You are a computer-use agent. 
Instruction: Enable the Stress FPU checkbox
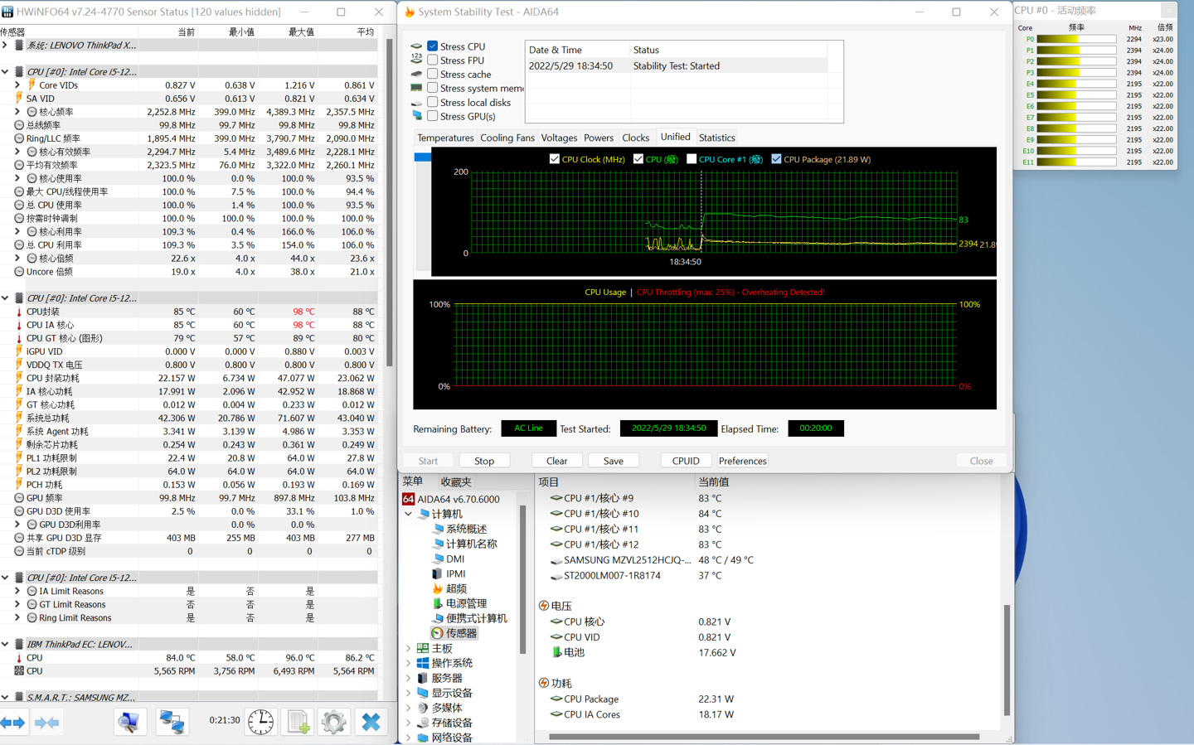(x=433, y=60)
